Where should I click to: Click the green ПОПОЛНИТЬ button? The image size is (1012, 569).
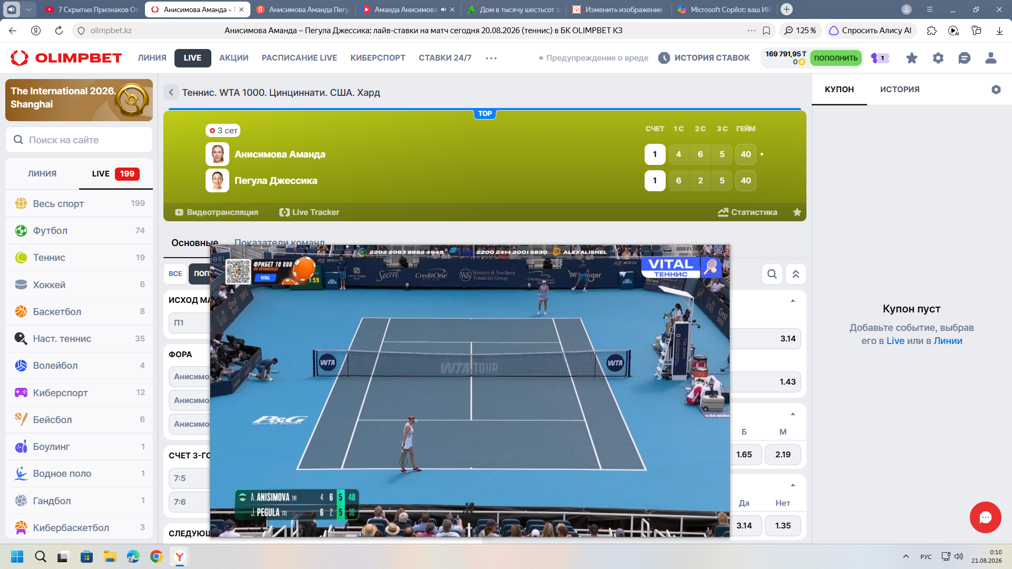(x=835, y=58)
